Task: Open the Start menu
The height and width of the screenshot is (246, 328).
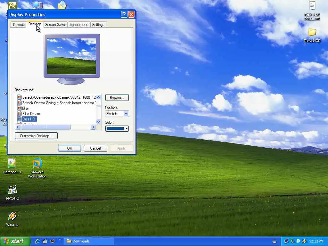Action: [15, 241]
